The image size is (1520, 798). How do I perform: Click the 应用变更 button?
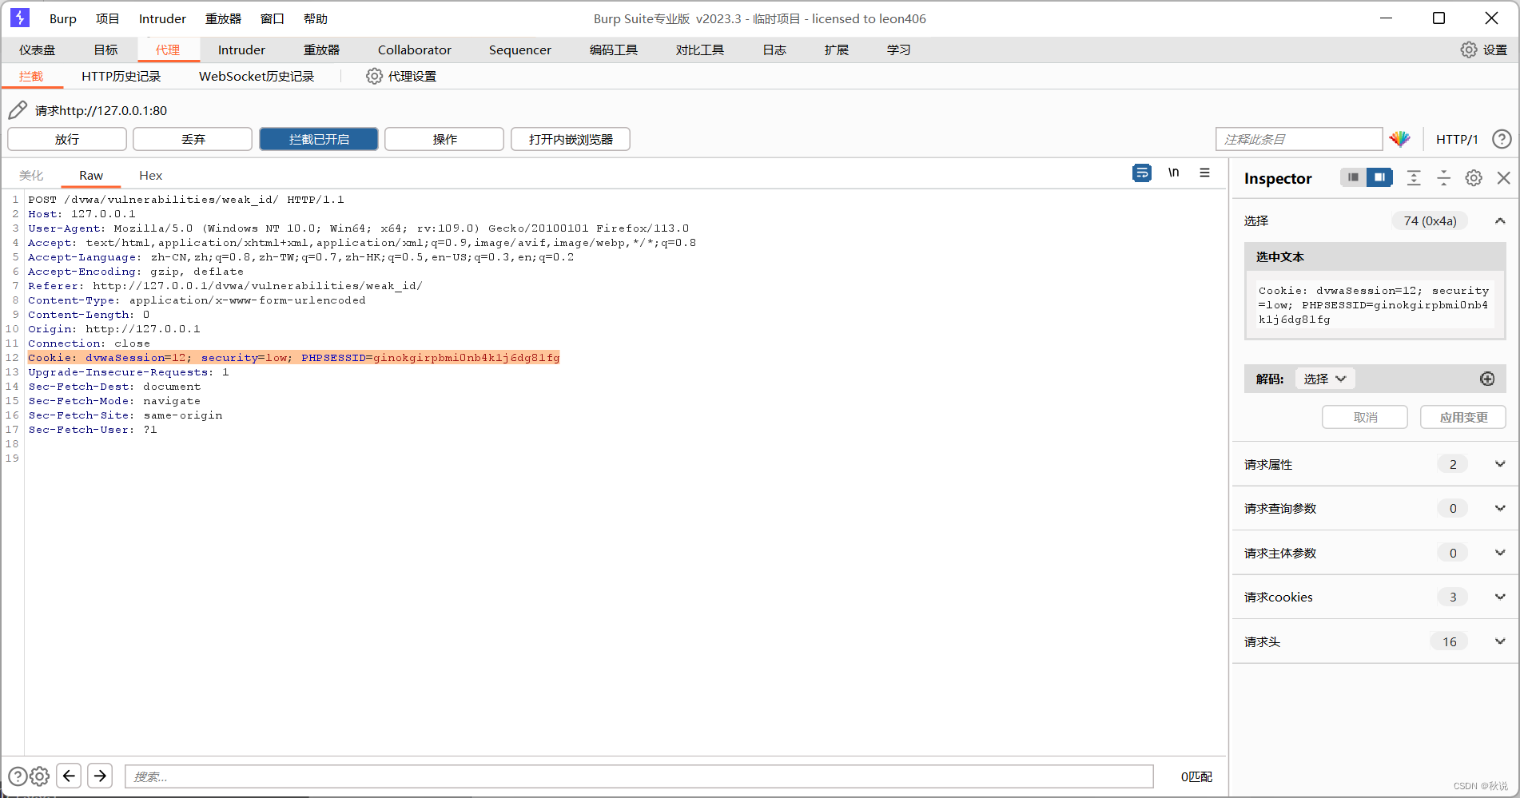tap(1463, 417)
